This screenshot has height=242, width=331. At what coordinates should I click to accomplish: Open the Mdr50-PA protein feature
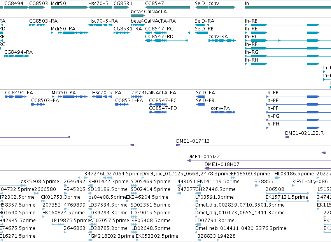70,97
